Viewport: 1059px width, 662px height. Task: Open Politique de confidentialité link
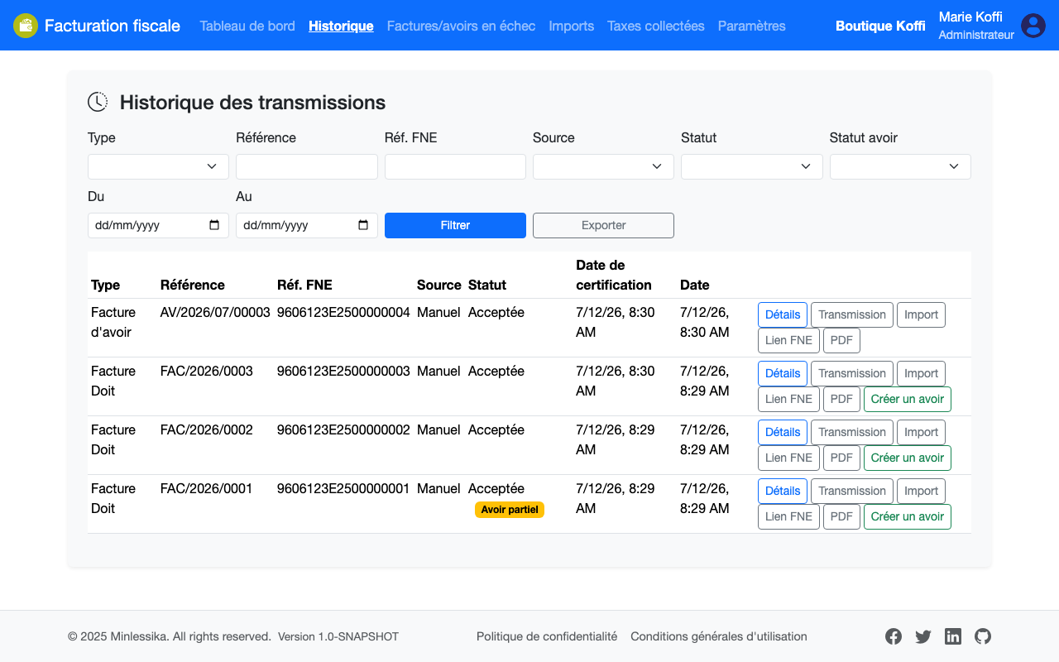(x=547, y=636)
